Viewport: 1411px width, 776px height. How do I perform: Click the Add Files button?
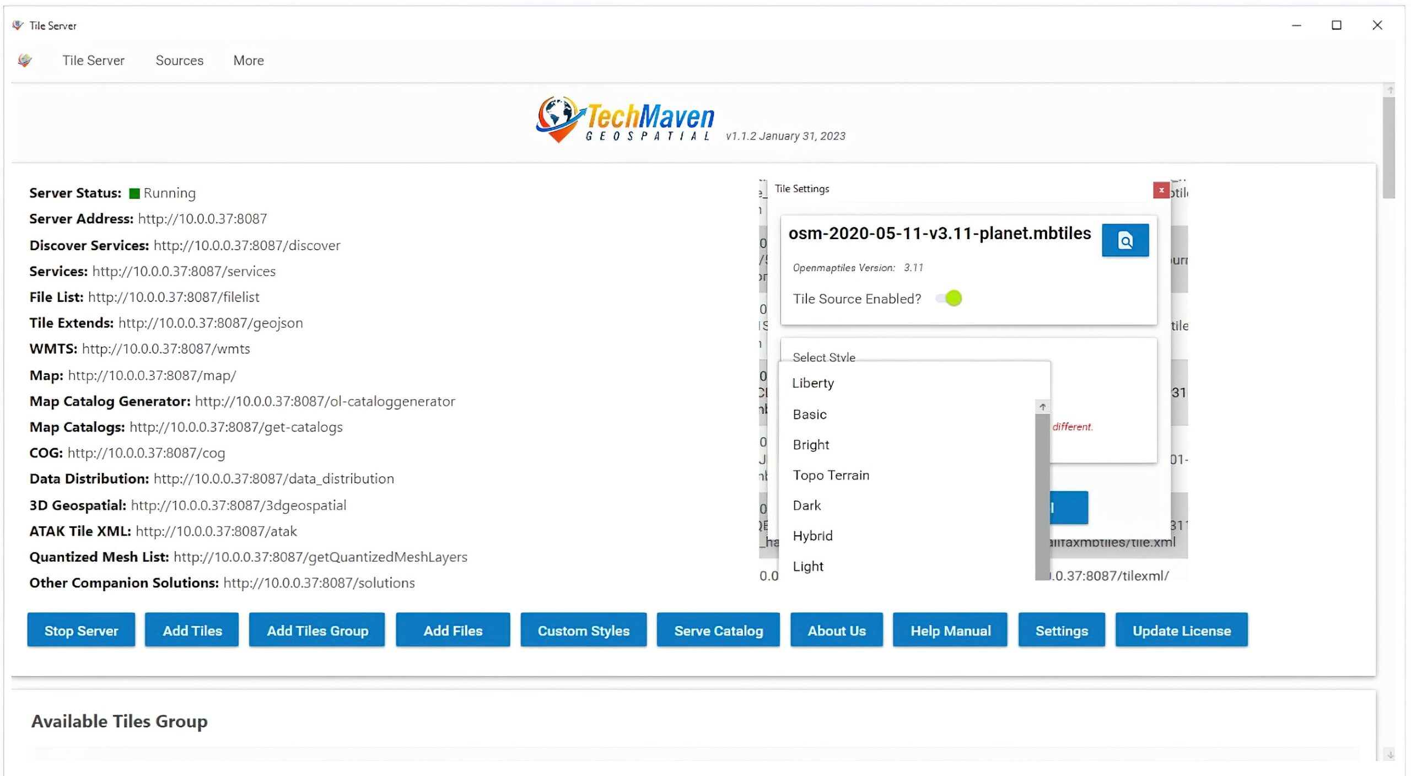[x=453, y=630]
